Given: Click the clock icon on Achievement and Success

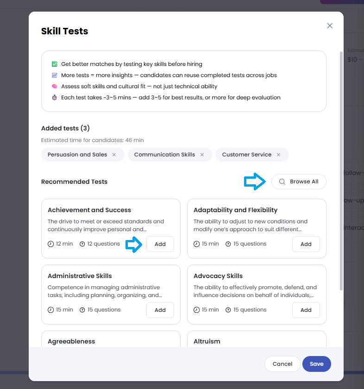Looking at the screenshot, I should pyautogui.click(x=51, y=244).
